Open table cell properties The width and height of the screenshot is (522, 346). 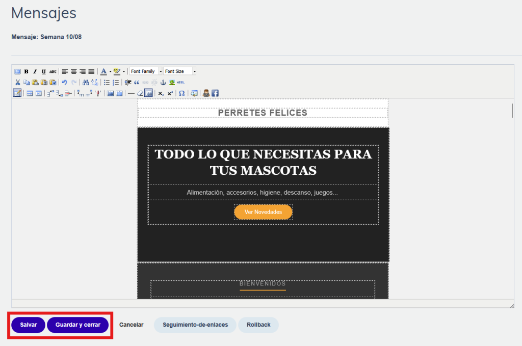39,93
